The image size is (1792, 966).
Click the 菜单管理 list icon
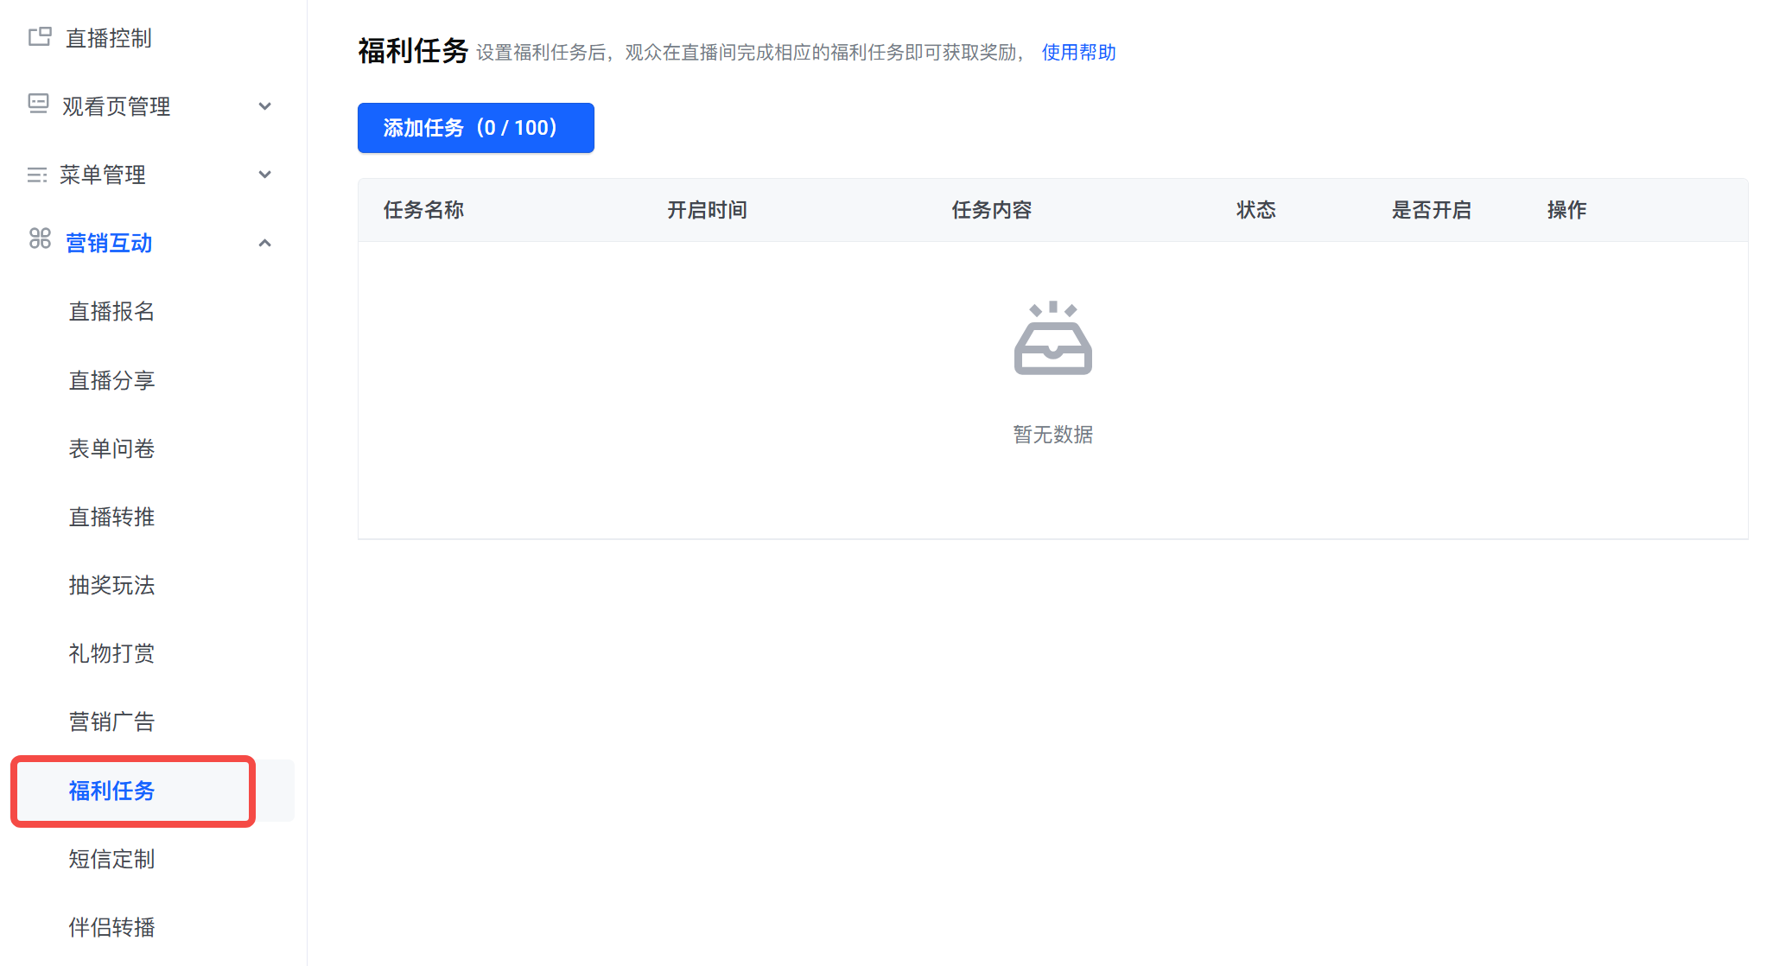coord(37,175)
